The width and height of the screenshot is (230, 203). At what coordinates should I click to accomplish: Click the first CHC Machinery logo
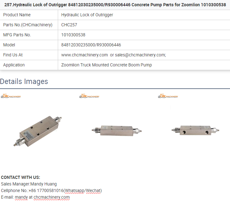(11, 96)
